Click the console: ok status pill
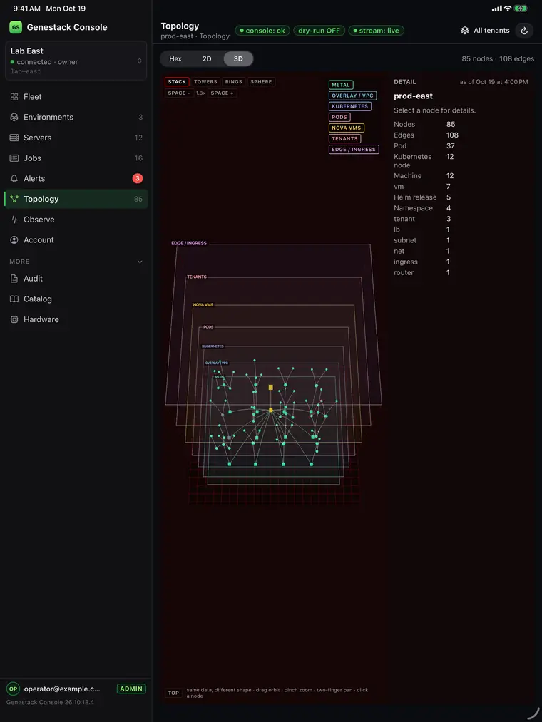Screen dimensions: 542x722 (x=262, y=31)
